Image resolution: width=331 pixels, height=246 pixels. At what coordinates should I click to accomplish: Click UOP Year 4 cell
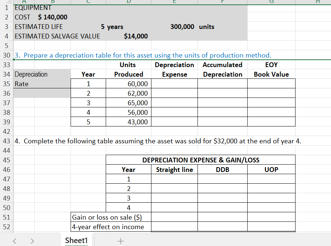[x=271, y=208]
